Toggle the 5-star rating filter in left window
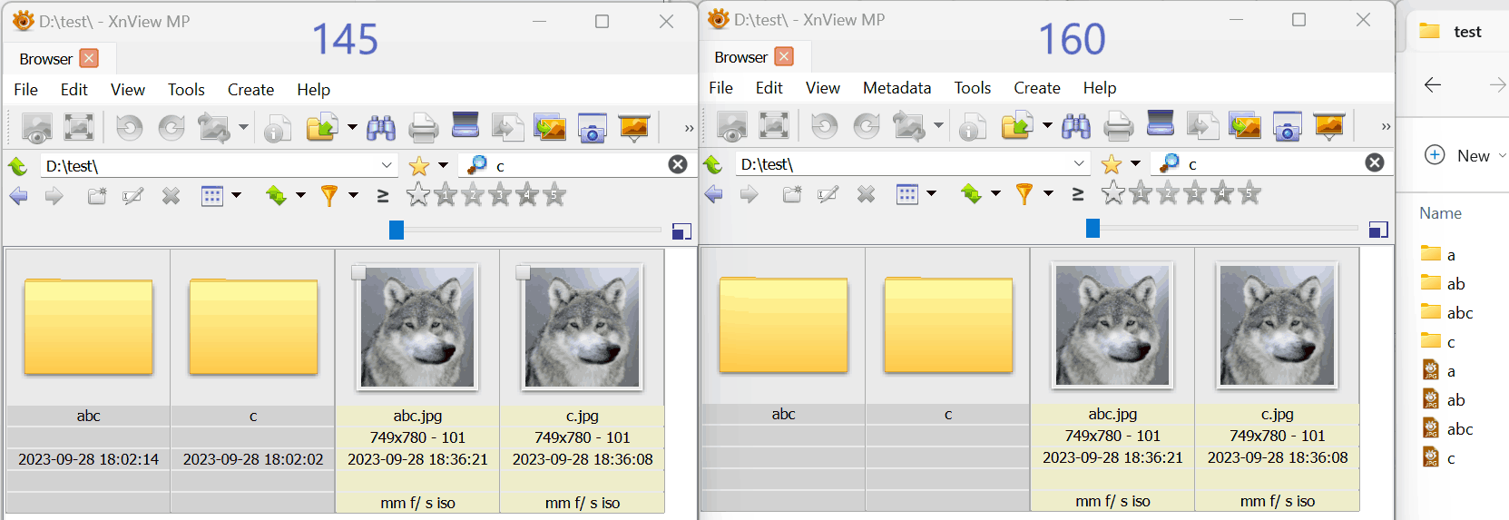 (554, 194)
